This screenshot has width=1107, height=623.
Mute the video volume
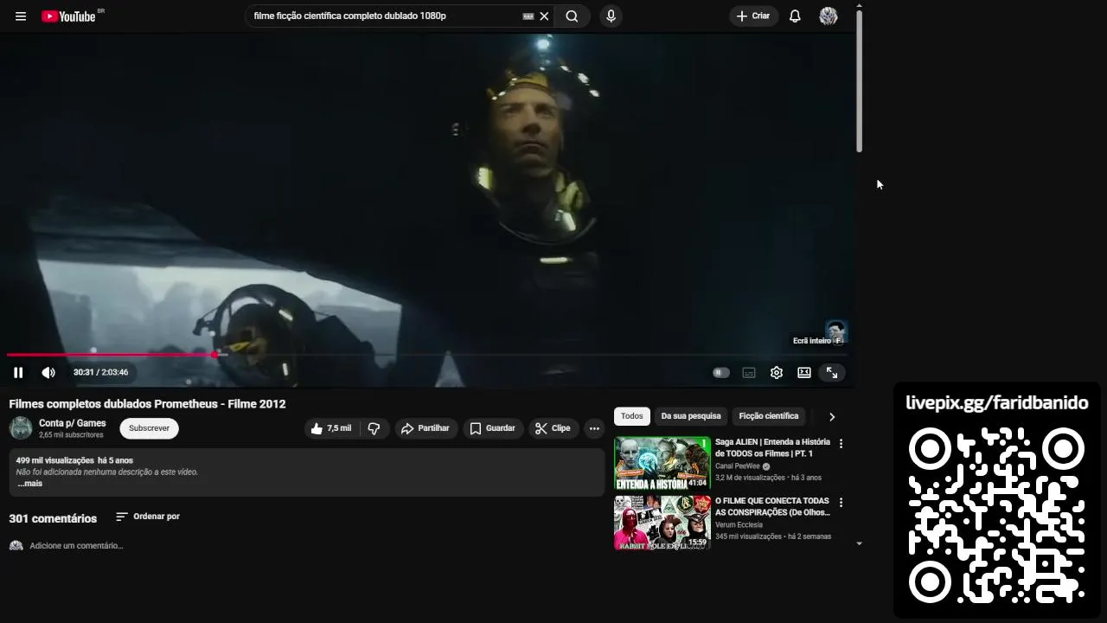(48, 373)
